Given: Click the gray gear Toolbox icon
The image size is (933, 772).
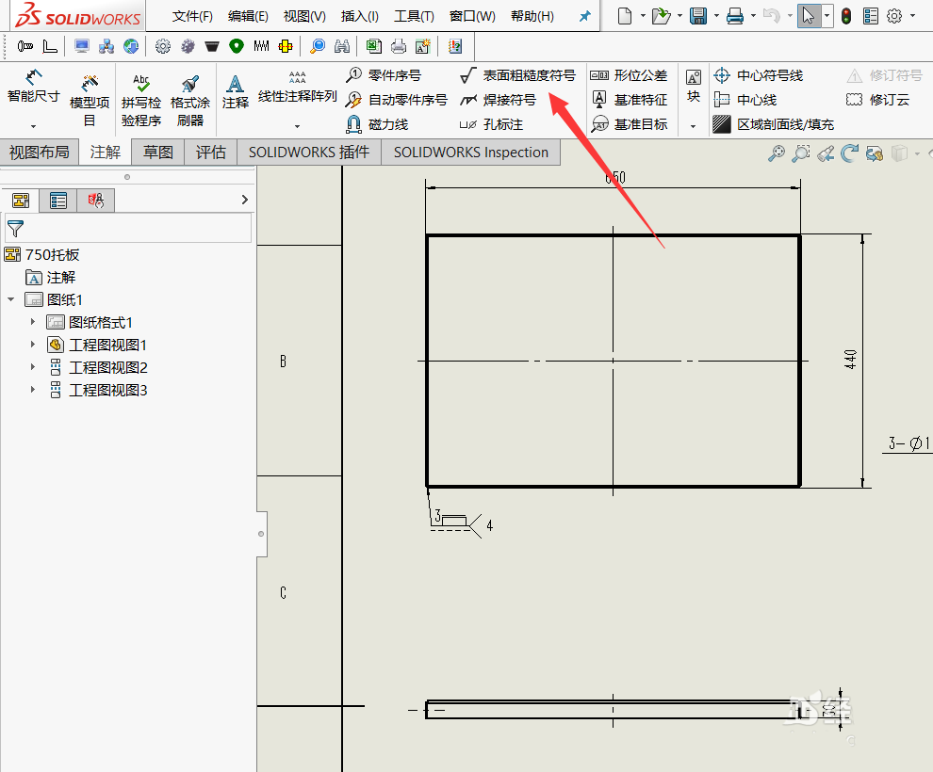Looking at the screenshot, I should coord(162,46).
